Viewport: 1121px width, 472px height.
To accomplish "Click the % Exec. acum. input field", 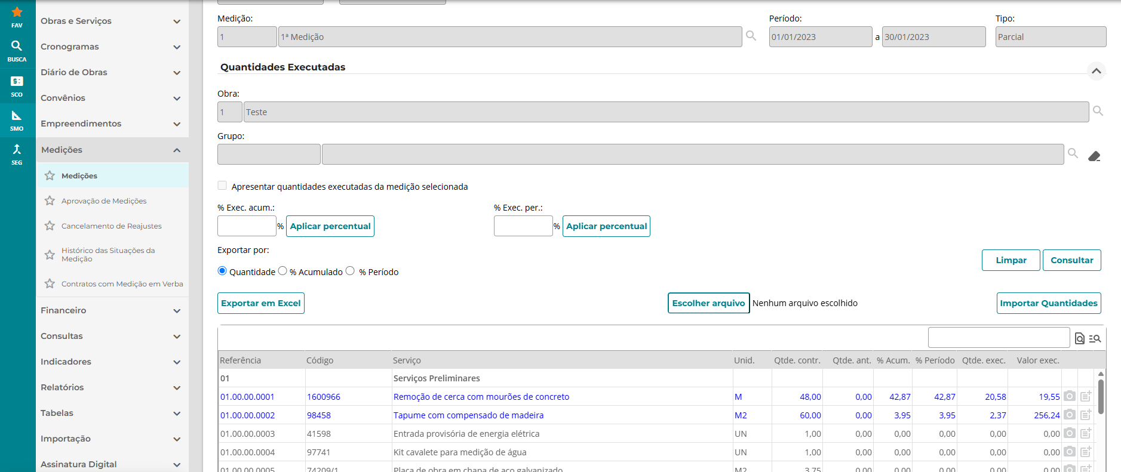I will click(x=247, y=226).
